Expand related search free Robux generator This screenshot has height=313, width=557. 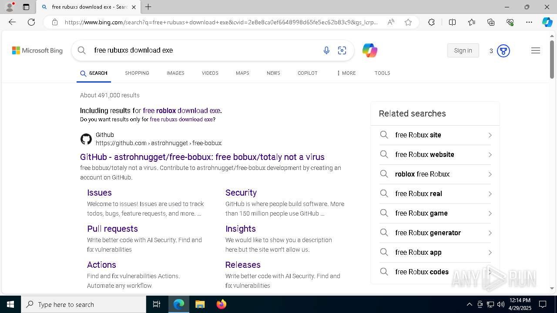(435, 233)
